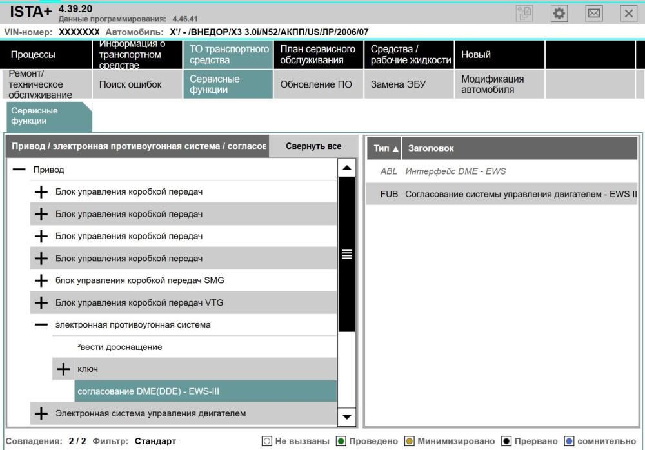Click the Совпадения 2 / 2 count

77,441
